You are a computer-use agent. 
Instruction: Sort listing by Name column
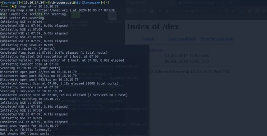click(x=148, y=39)
